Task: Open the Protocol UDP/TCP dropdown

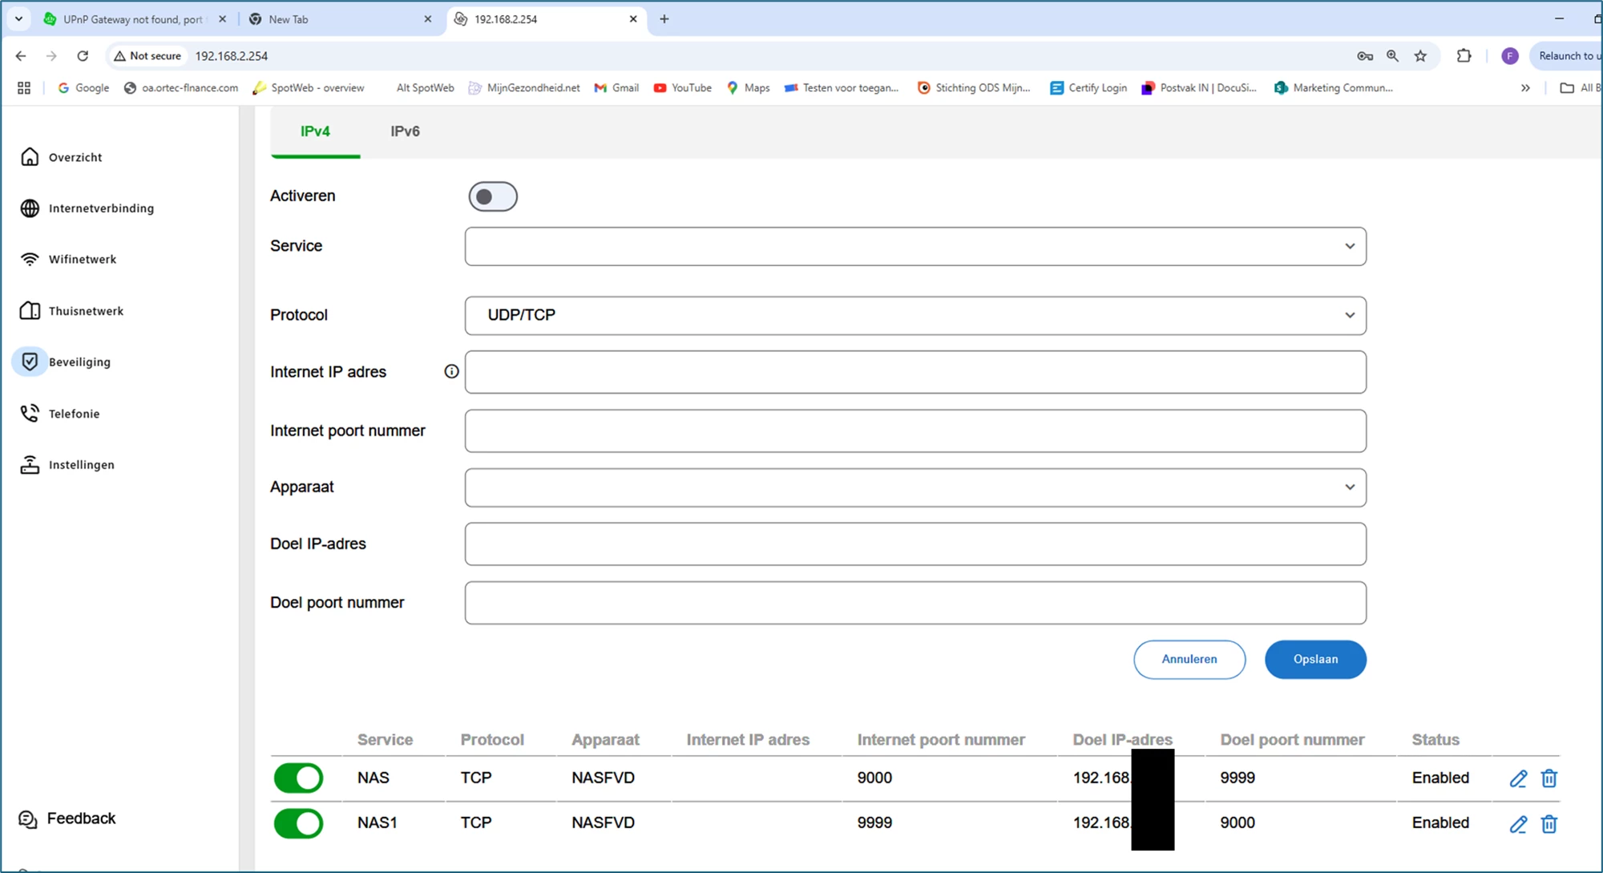Action: [x=915, y=315]
